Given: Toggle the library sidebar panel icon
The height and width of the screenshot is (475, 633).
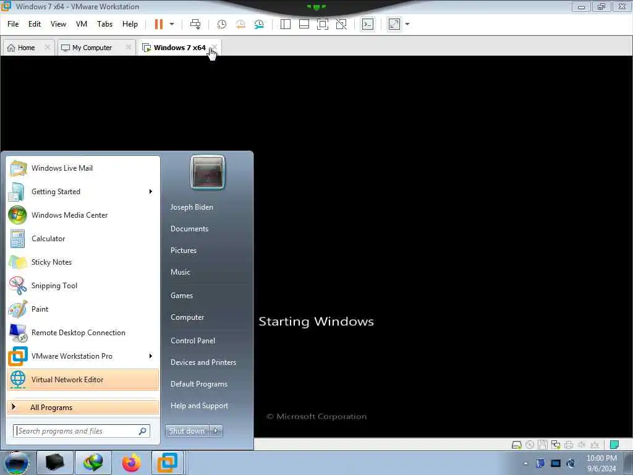Looking at the screenshot, I should [x=286, y=24].
